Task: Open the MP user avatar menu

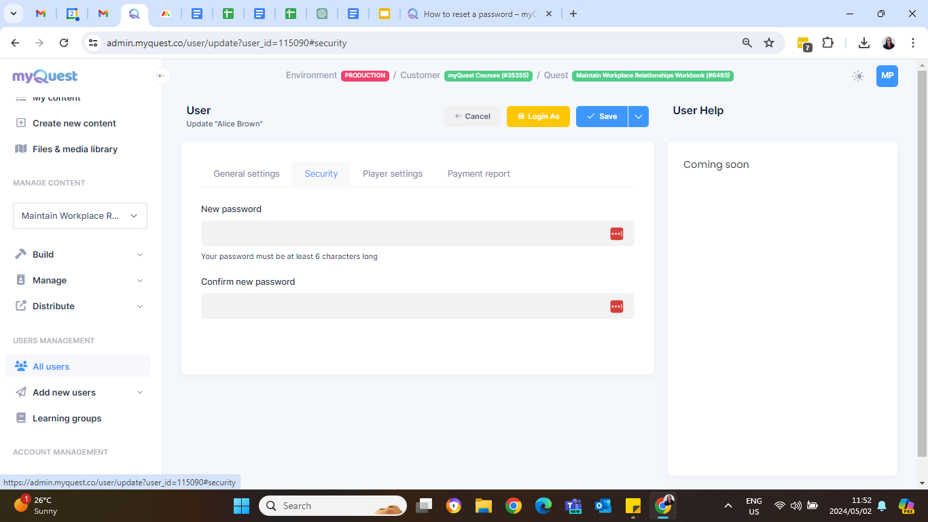Action: 887,76
